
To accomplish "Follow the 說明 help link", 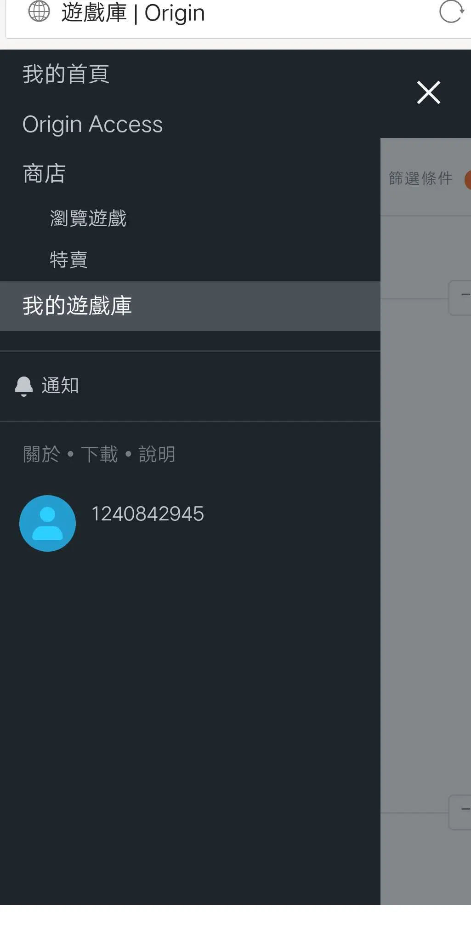I will point(157,455).
